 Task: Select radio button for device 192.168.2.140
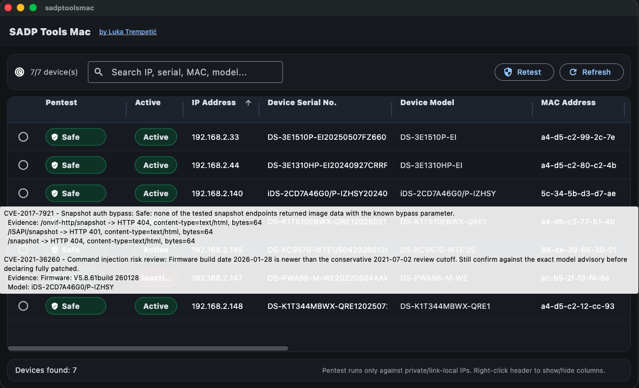tap(23, 193)
